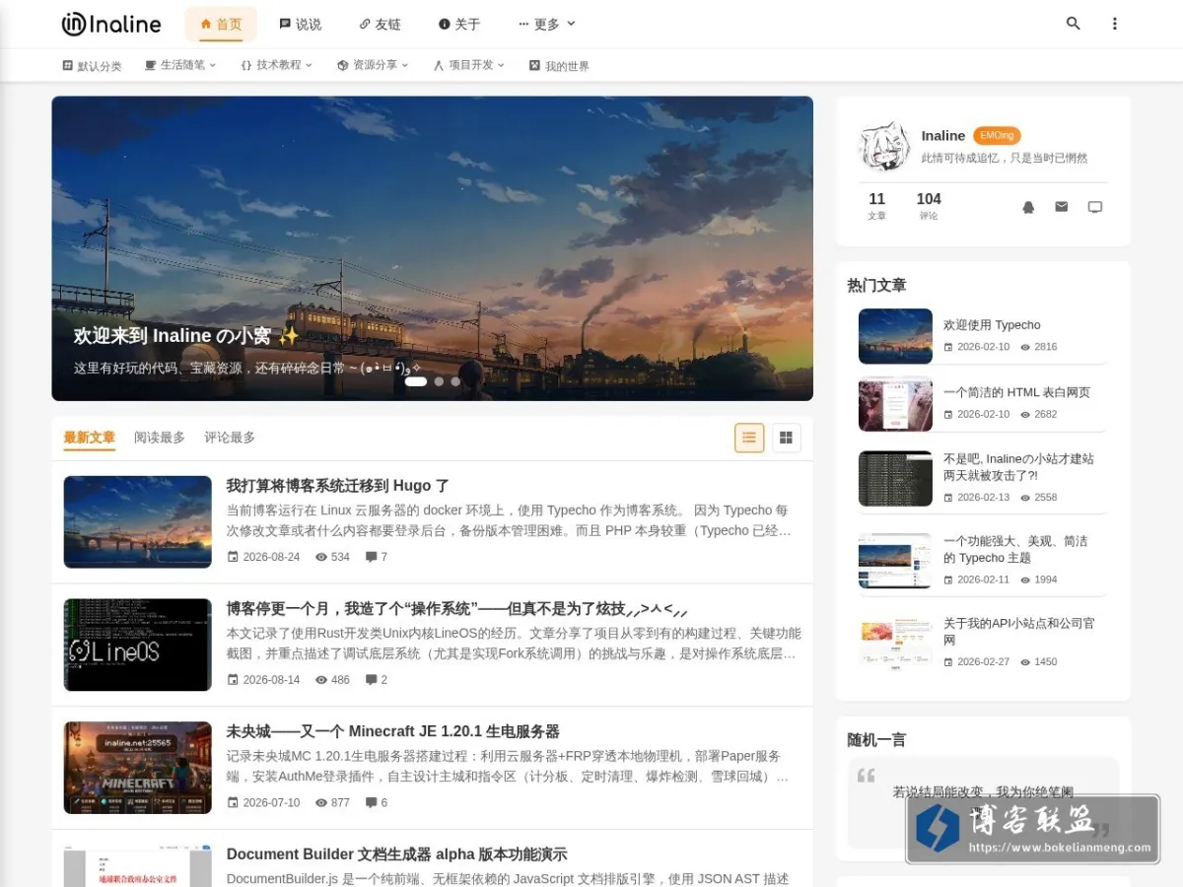Click the Minecraft article thumbnail

tap(138, 768)
